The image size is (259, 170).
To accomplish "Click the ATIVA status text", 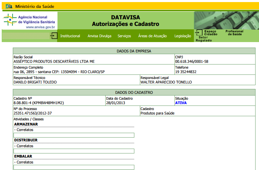I will click(x=181, y=103).
